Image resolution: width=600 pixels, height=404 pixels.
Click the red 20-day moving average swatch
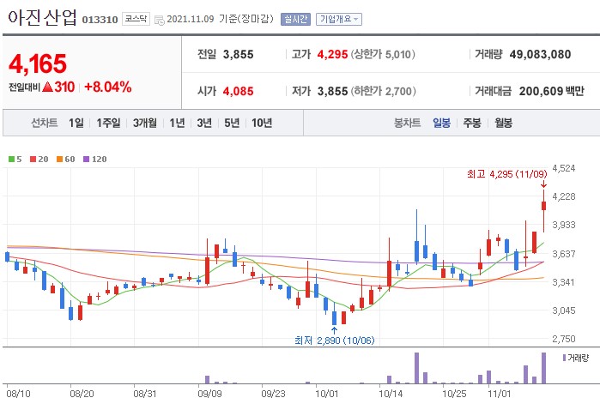[33, 159]
